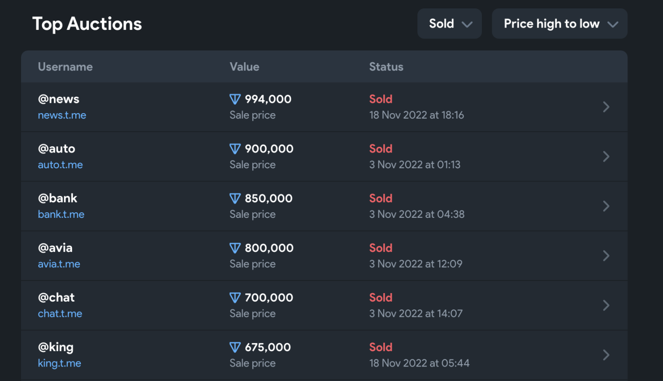Open the Sold status filter dropdown
663x381 pixels.
(450, 23)
